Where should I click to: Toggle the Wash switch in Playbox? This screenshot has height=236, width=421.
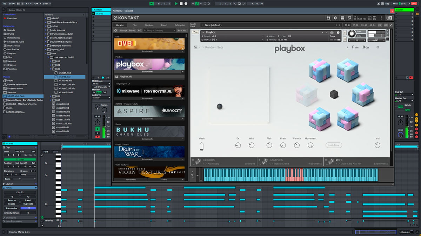(202, 146)
